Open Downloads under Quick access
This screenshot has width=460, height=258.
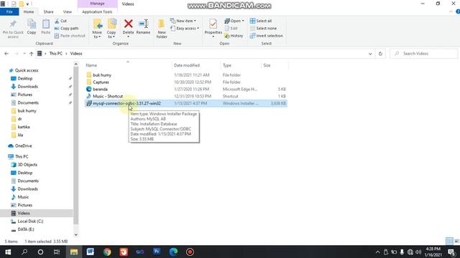[x=27, y=87]
